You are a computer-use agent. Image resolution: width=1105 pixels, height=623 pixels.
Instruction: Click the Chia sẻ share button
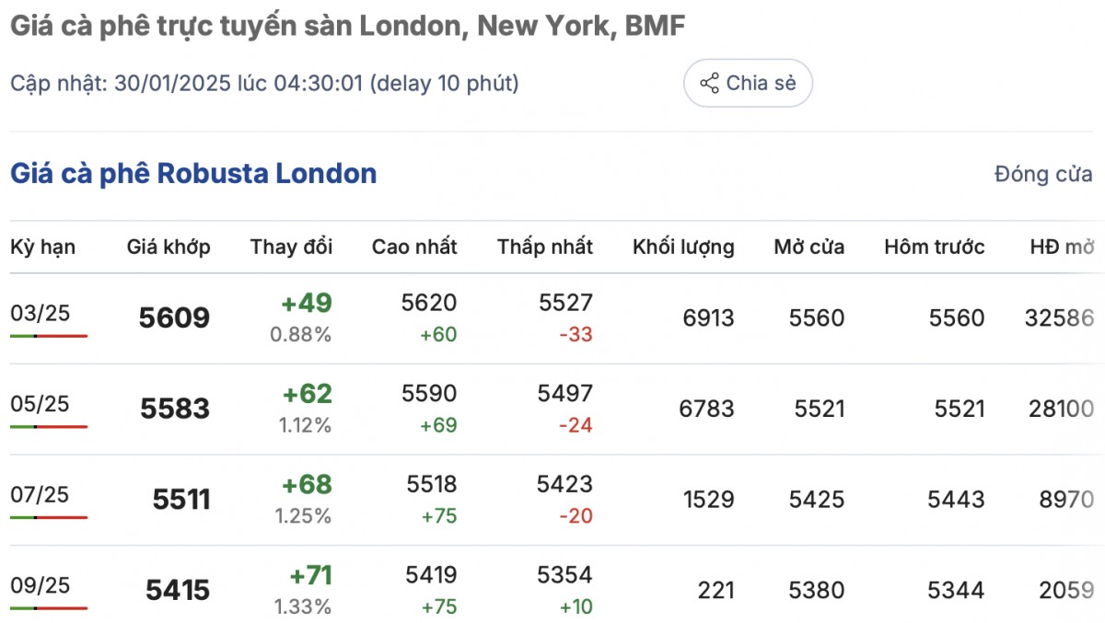point(748,84)
